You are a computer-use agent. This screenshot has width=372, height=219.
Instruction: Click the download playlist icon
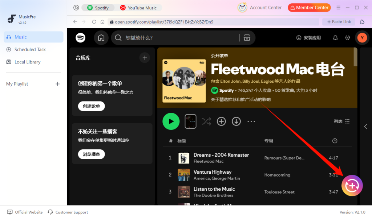coord(236,121)
